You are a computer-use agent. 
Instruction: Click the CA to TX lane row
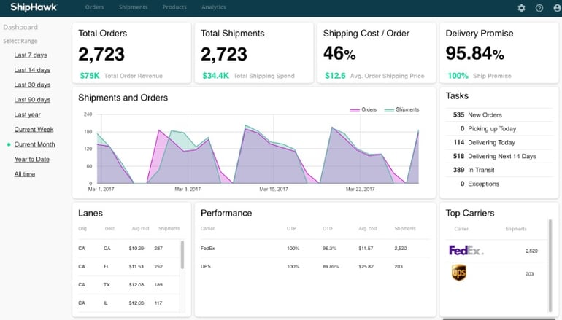tap(128, 284)
